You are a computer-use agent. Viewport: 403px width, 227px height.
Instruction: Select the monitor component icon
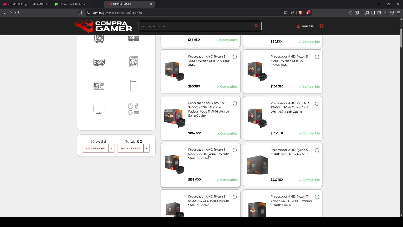(99, 109)
